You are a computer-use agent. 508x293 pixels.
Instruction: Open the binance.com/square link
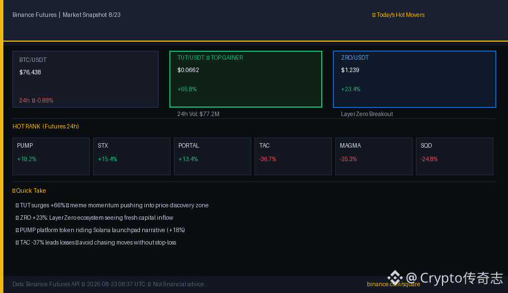[393, 285]
